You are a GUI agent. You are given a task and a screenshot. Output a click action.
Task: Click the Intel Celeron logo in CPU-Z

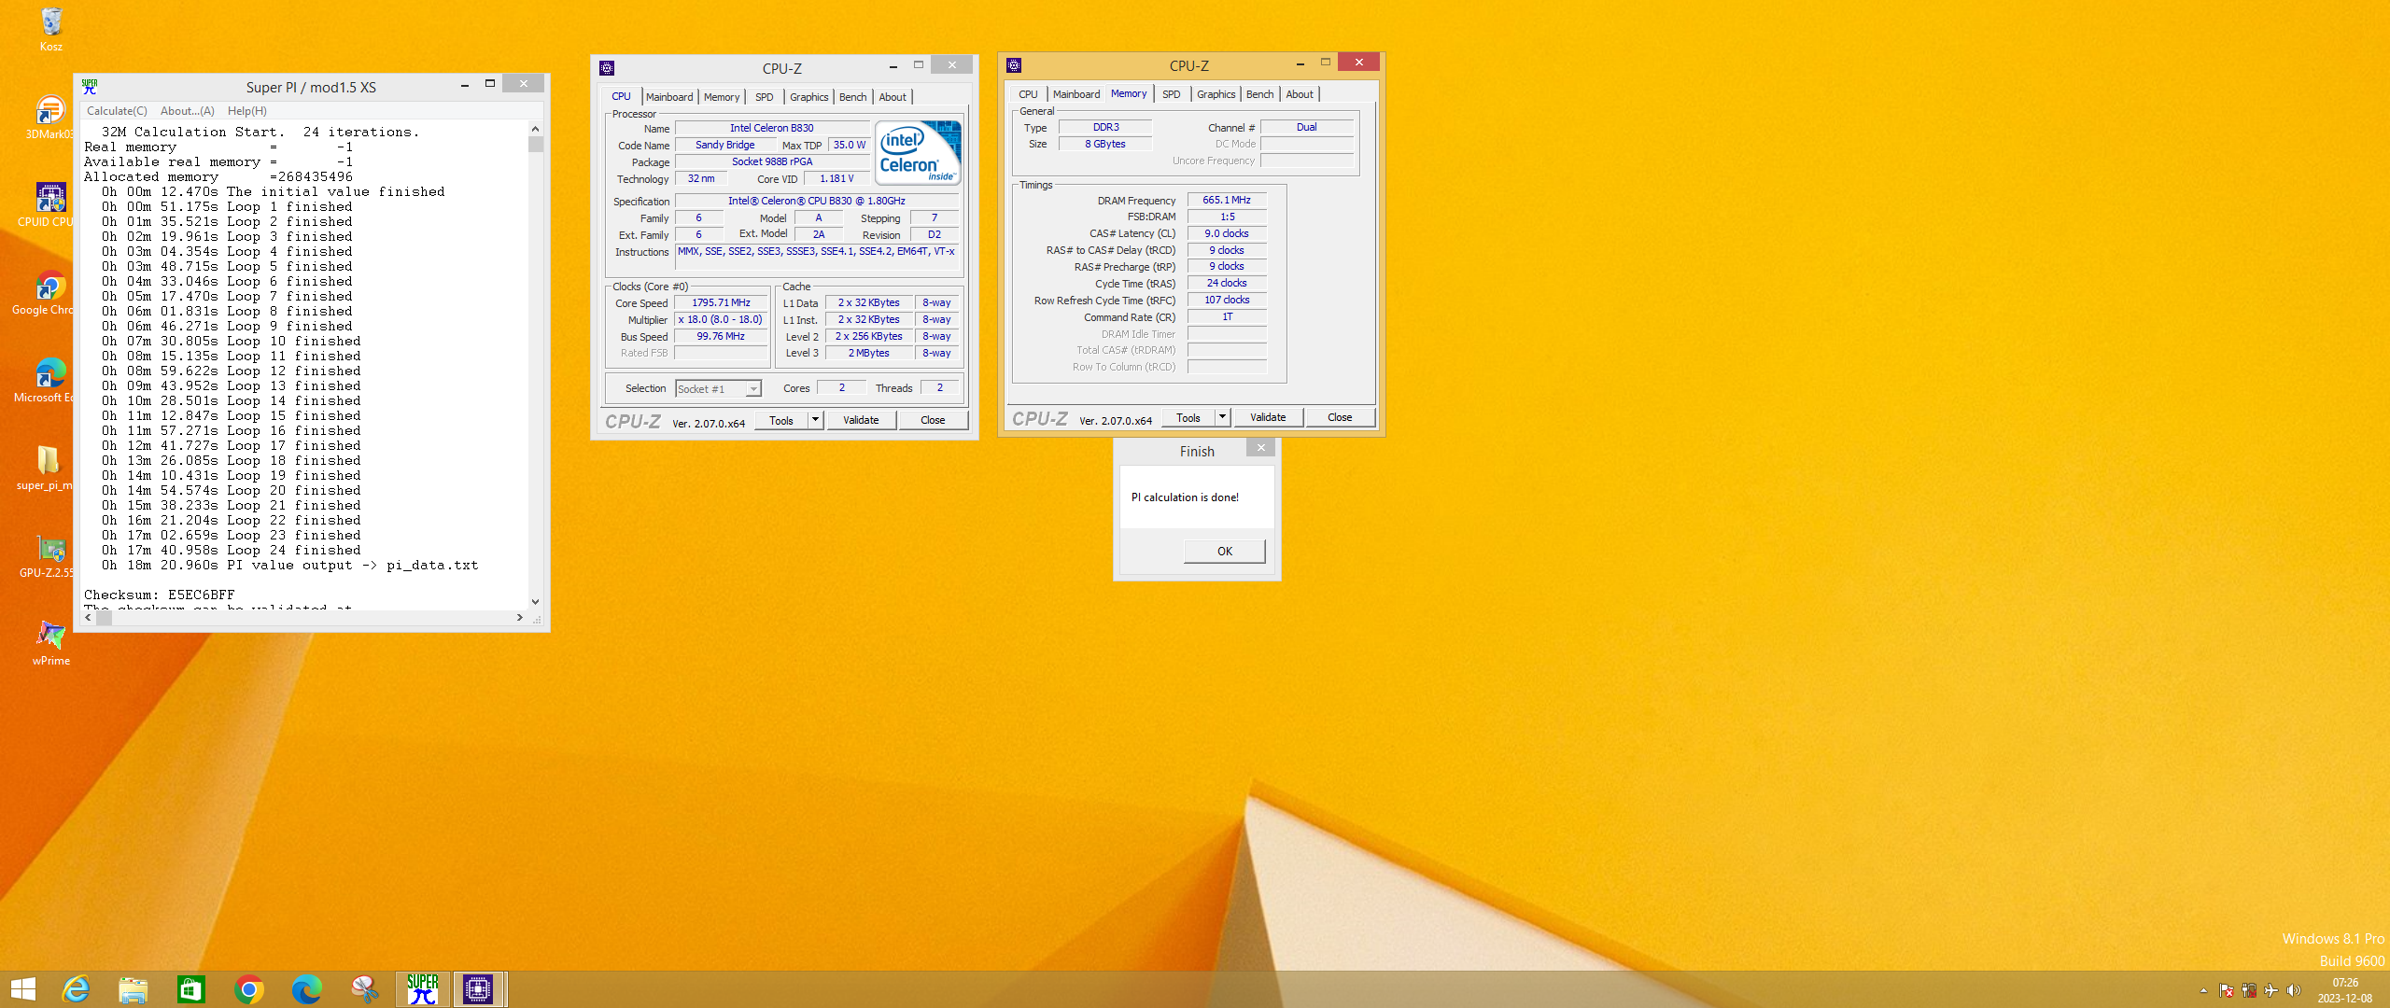[x=918, y=152]
